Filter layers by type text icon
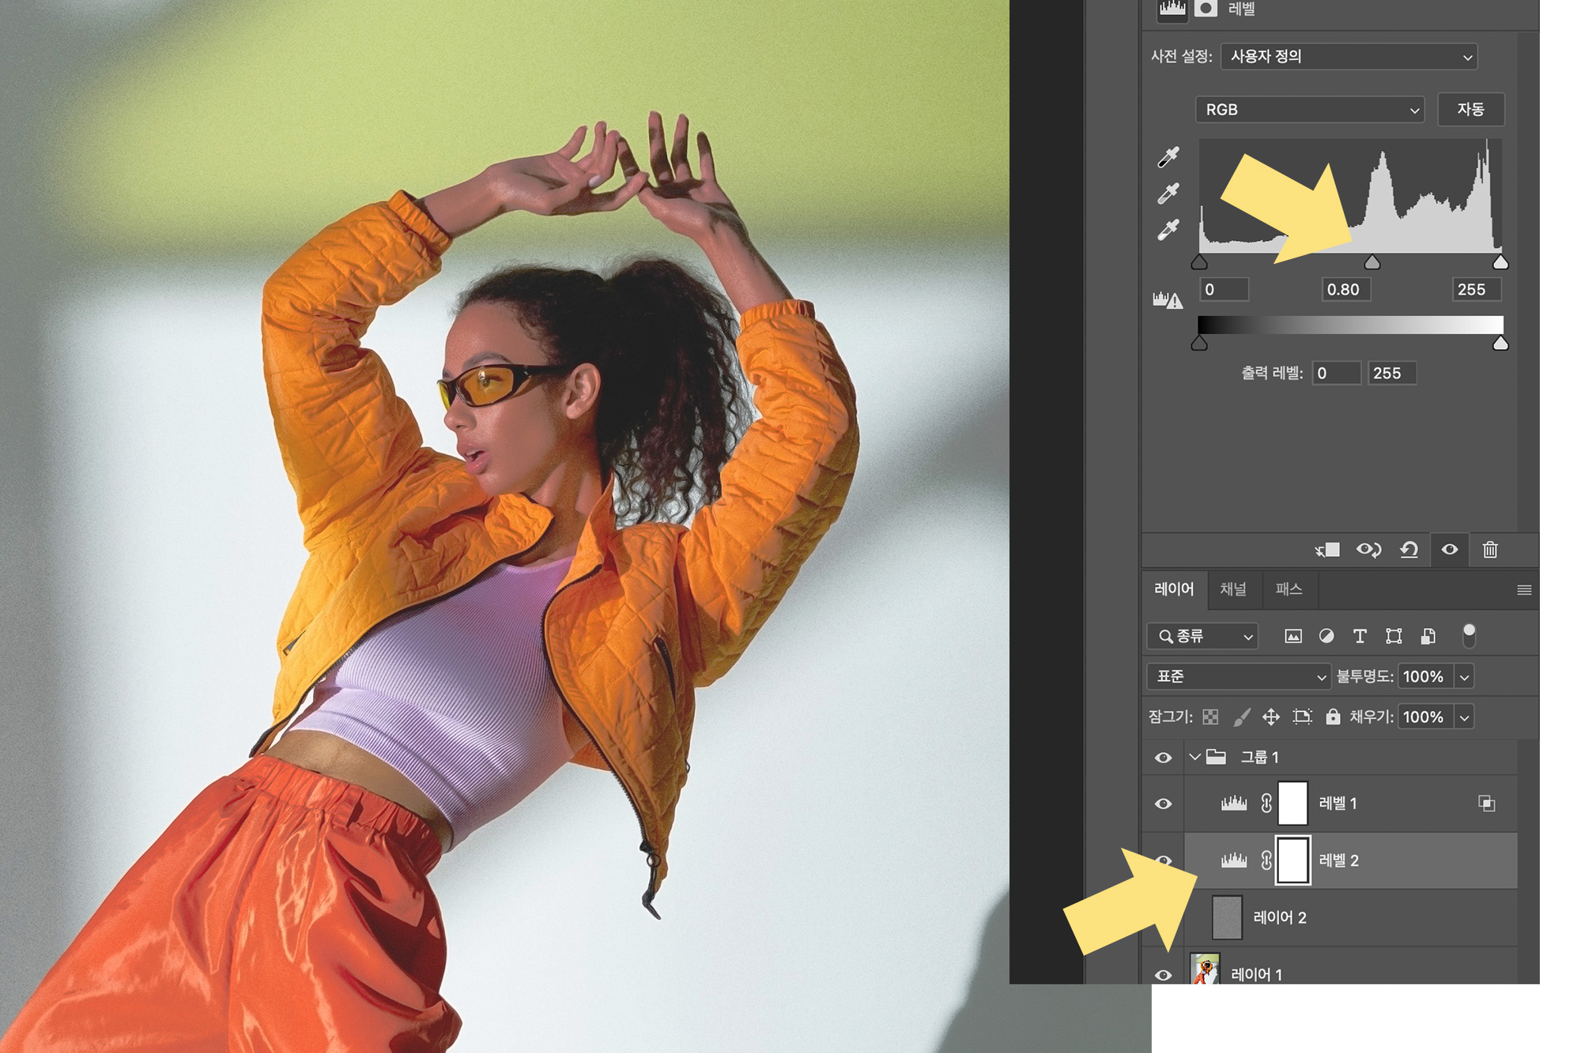 1360,636
